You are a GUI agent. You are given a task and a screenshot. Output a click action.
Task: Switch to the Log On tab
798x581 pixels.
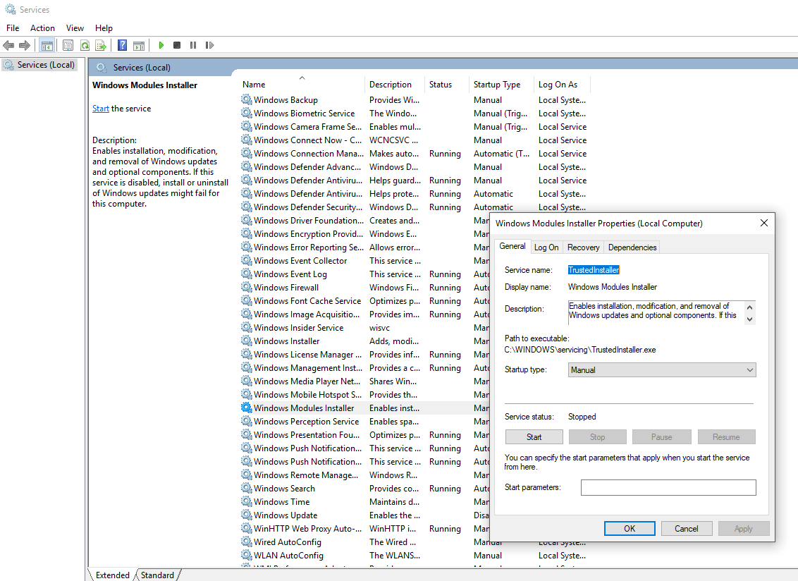[x=546, y=247]
